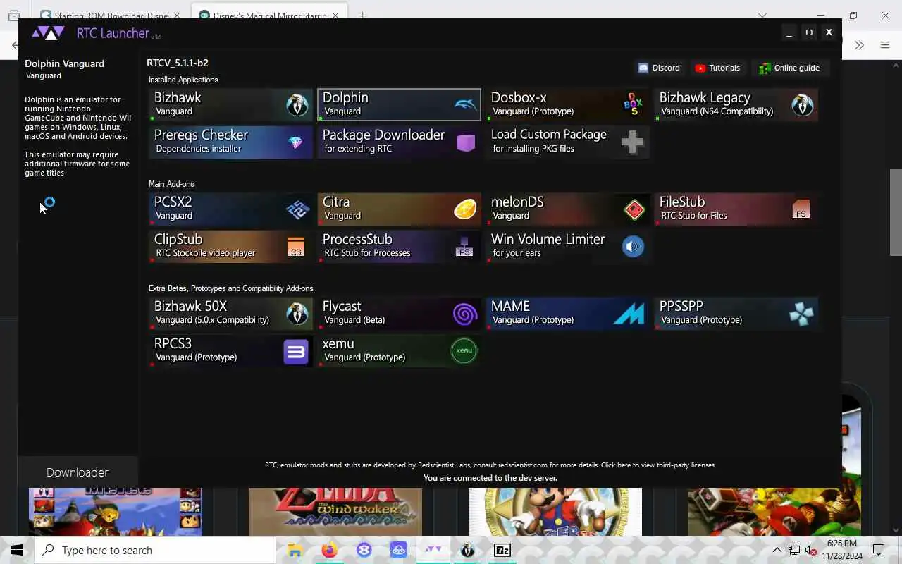Viewport: 902px width, 564px height.
Task: Select the Dolphin Vanguard tile
Action: coord(399,104)
